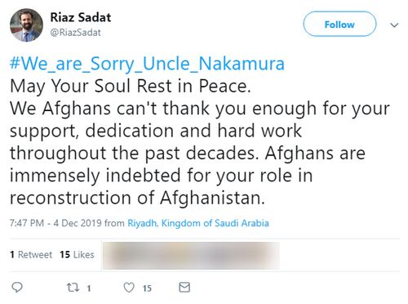Click the @RiazSadat handle
Screen dimensions: 408x304
[75, 33]
